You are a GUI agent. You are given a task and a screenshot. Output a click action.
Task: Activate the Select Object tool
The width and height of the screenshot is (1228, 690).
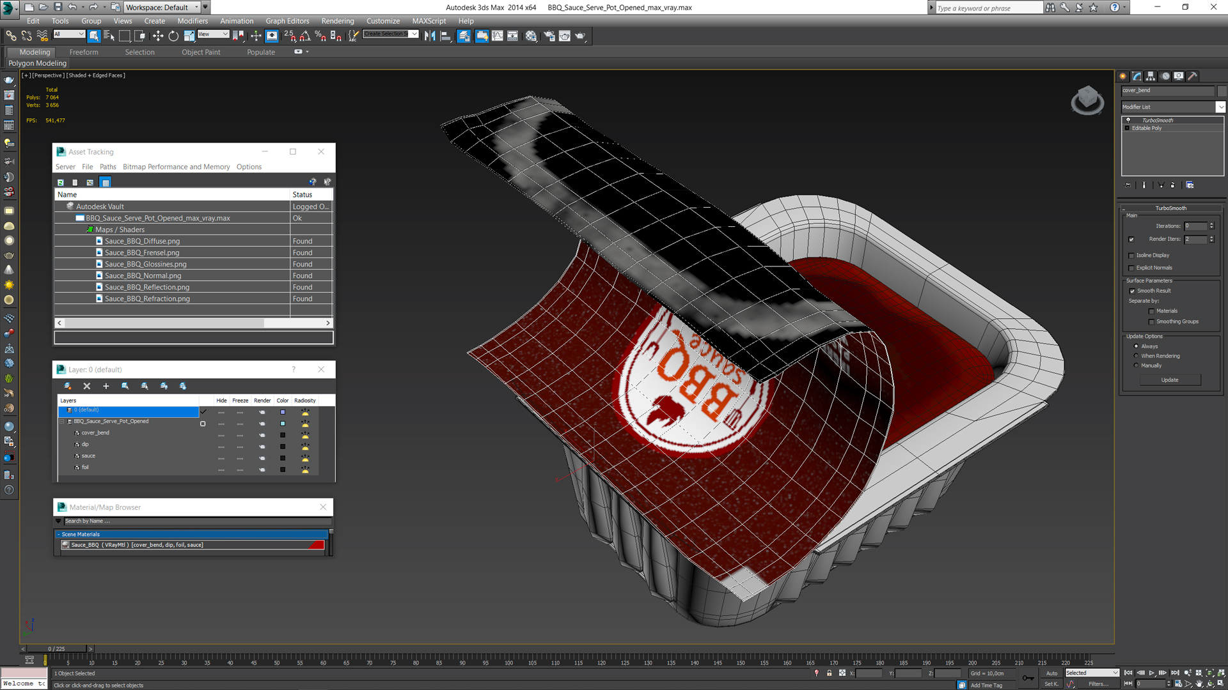coord(94,36)
